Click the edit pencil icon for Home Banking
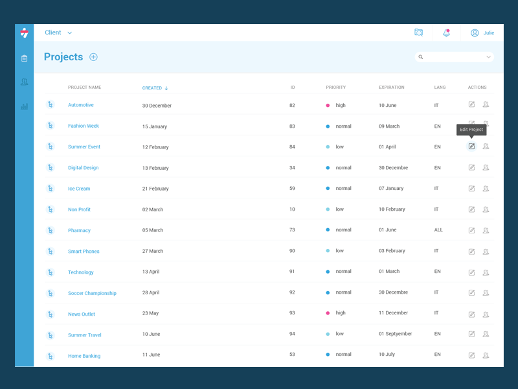 coord(471,355)
